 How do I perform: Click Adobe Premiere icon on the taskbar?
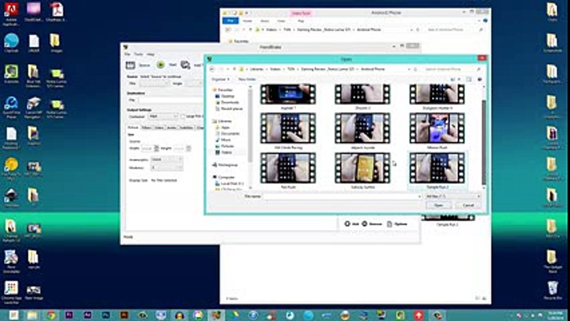click(69, 315)
